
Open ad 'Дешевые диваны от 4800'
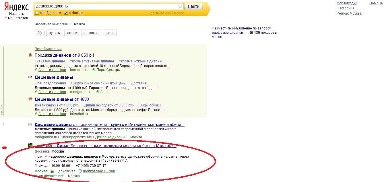[62, 99]
